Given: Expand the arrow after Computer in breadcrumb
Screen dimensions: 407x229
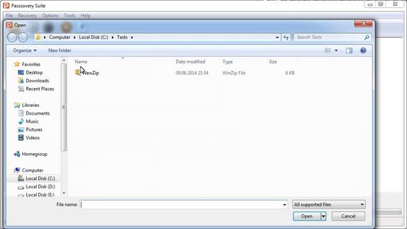Looking at the screenshot, I should point(74,38).
